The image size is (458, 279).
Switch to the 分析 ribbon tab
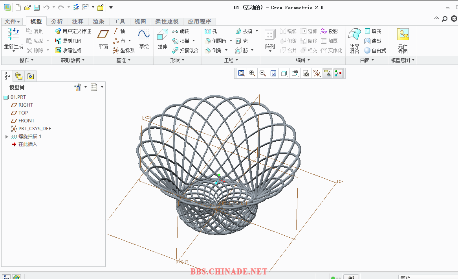pos(57,21)
